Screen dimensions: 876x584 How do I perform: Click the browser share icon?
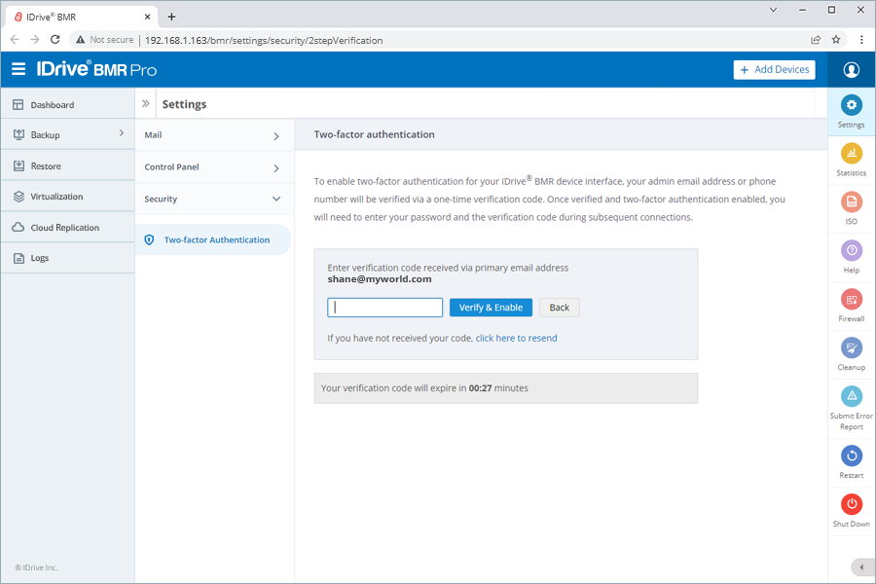pyautogui.click(x=815, y=40)
